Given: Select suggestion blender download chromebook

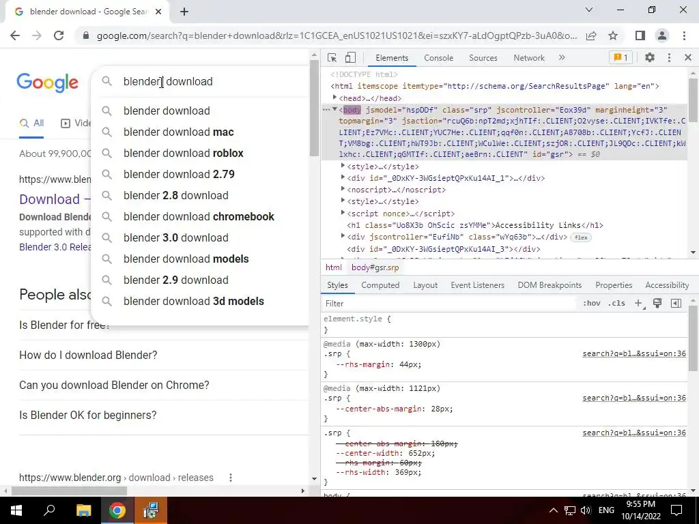Looking at the screenshot, I should pos(199,216).
